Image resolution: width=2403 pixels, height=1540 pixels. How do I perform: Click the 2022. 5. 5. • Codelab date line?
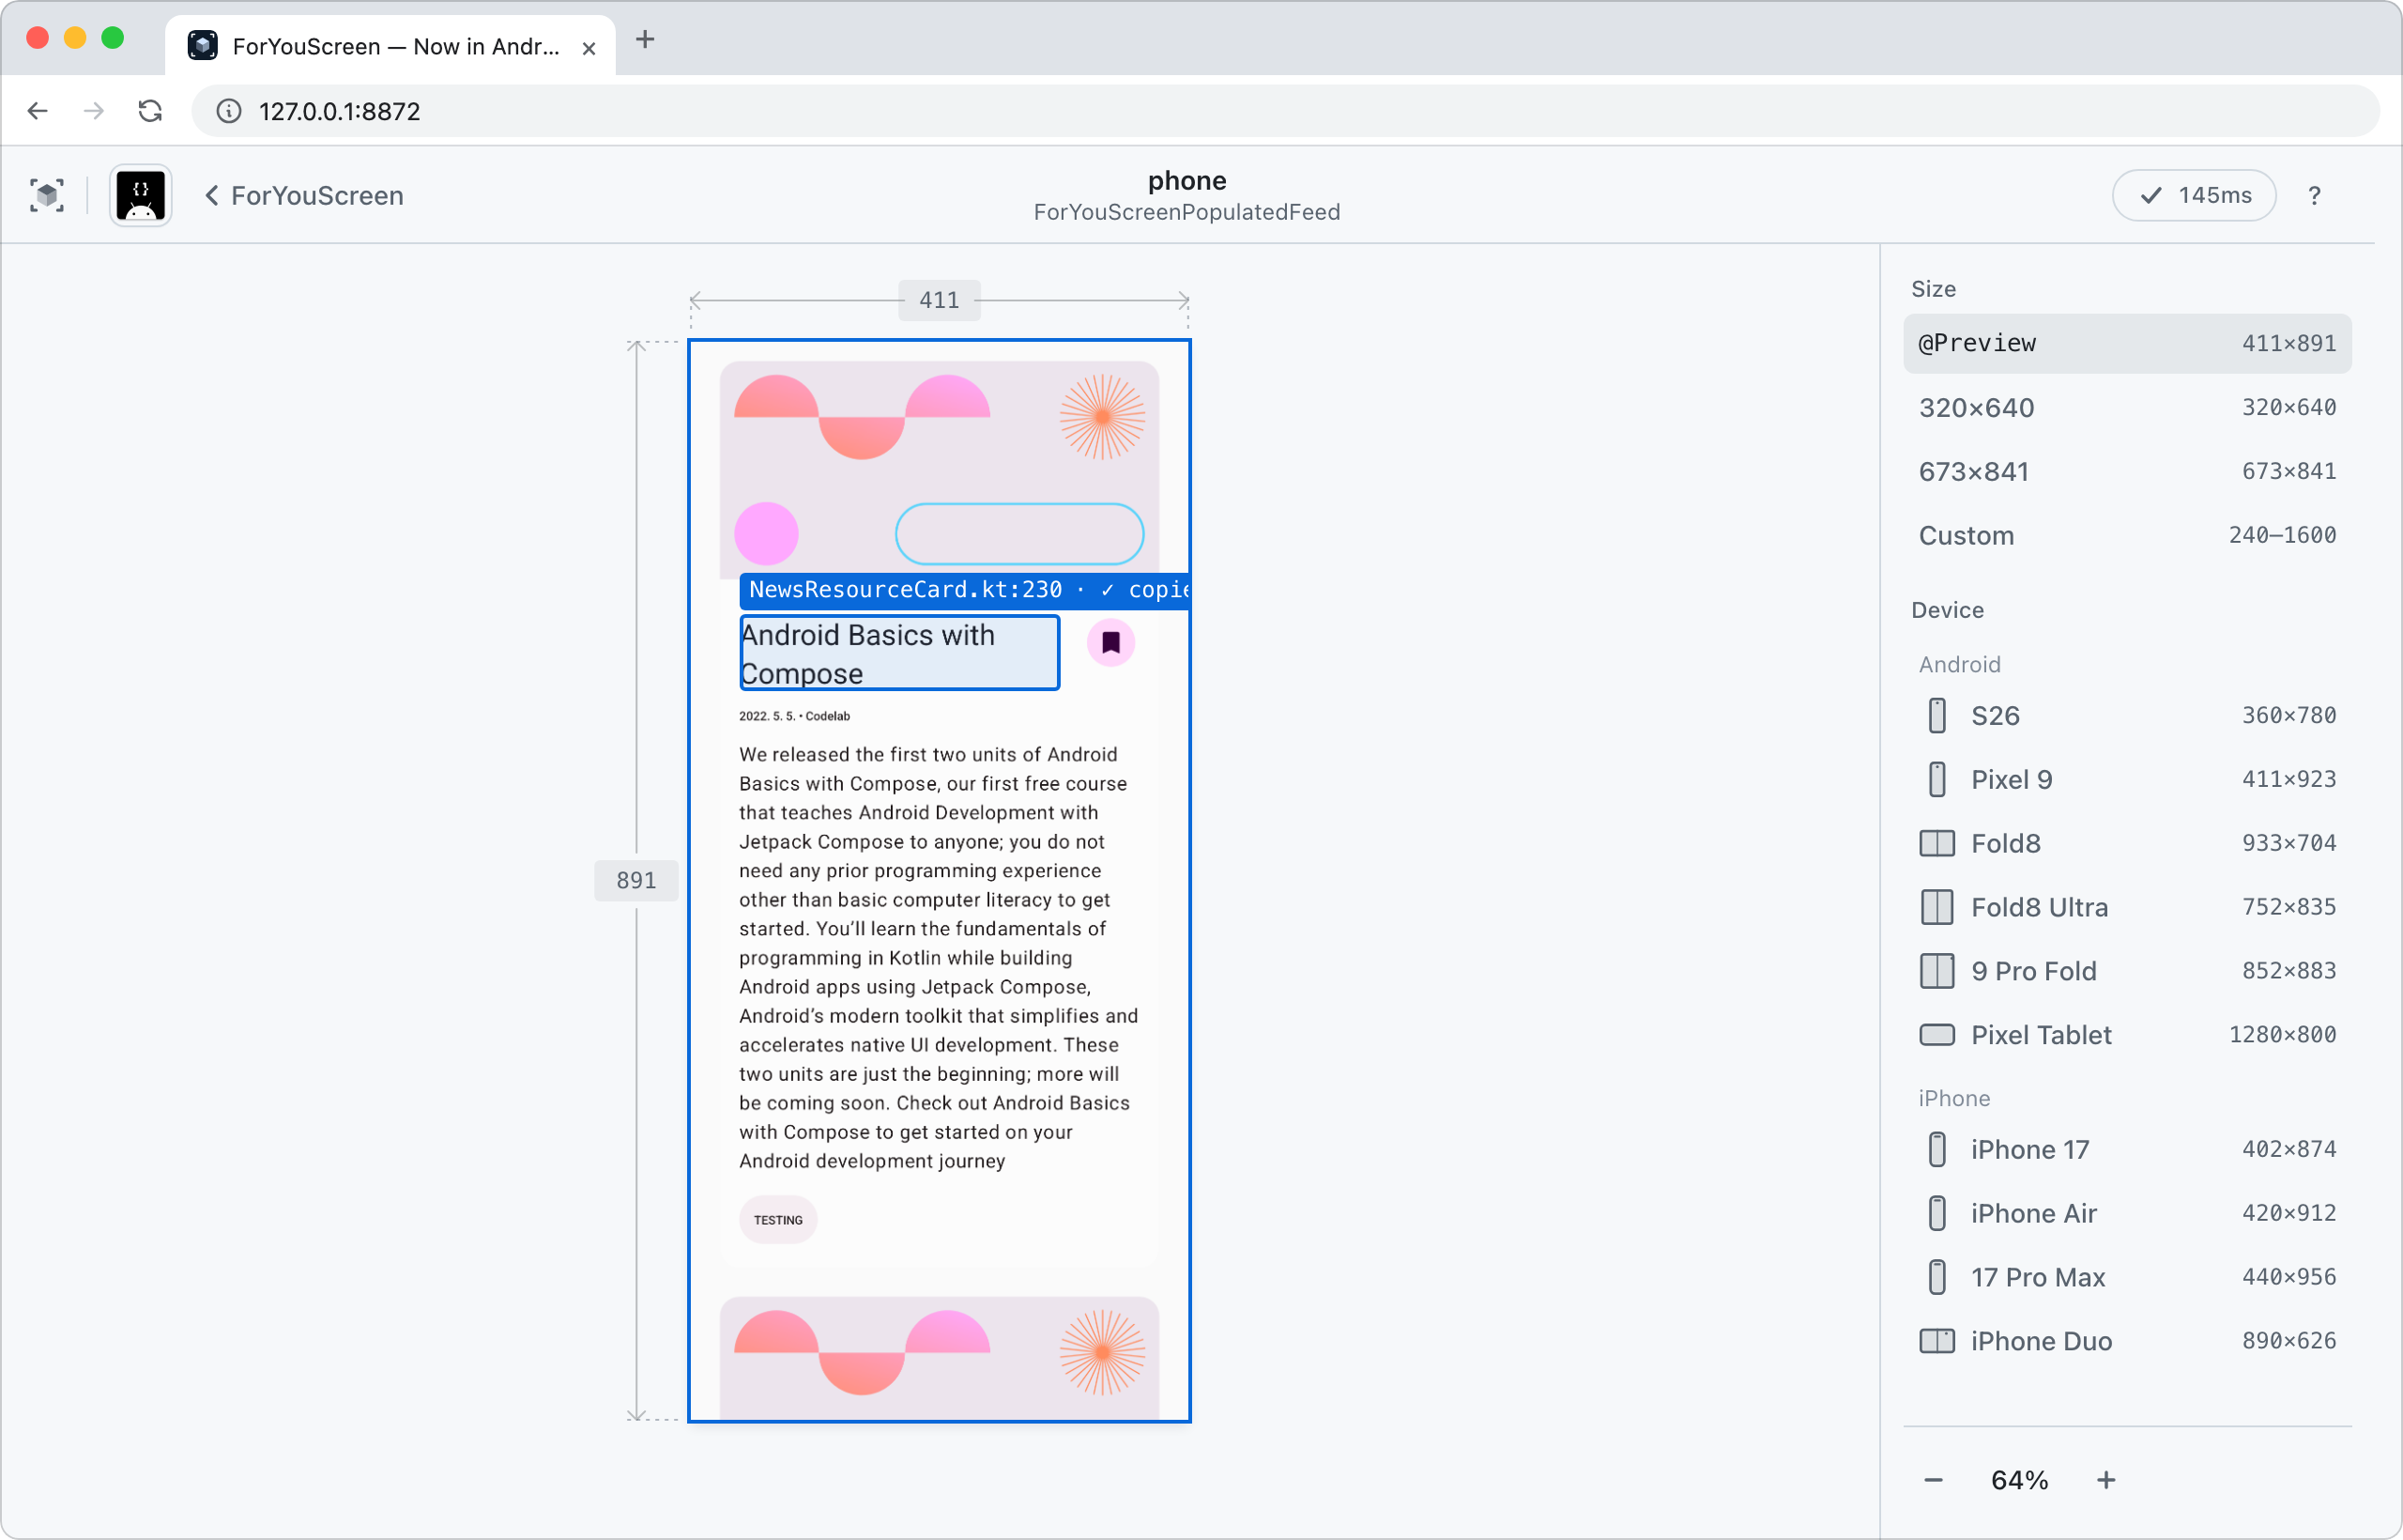pyautogui.click(x=795, y=716)
